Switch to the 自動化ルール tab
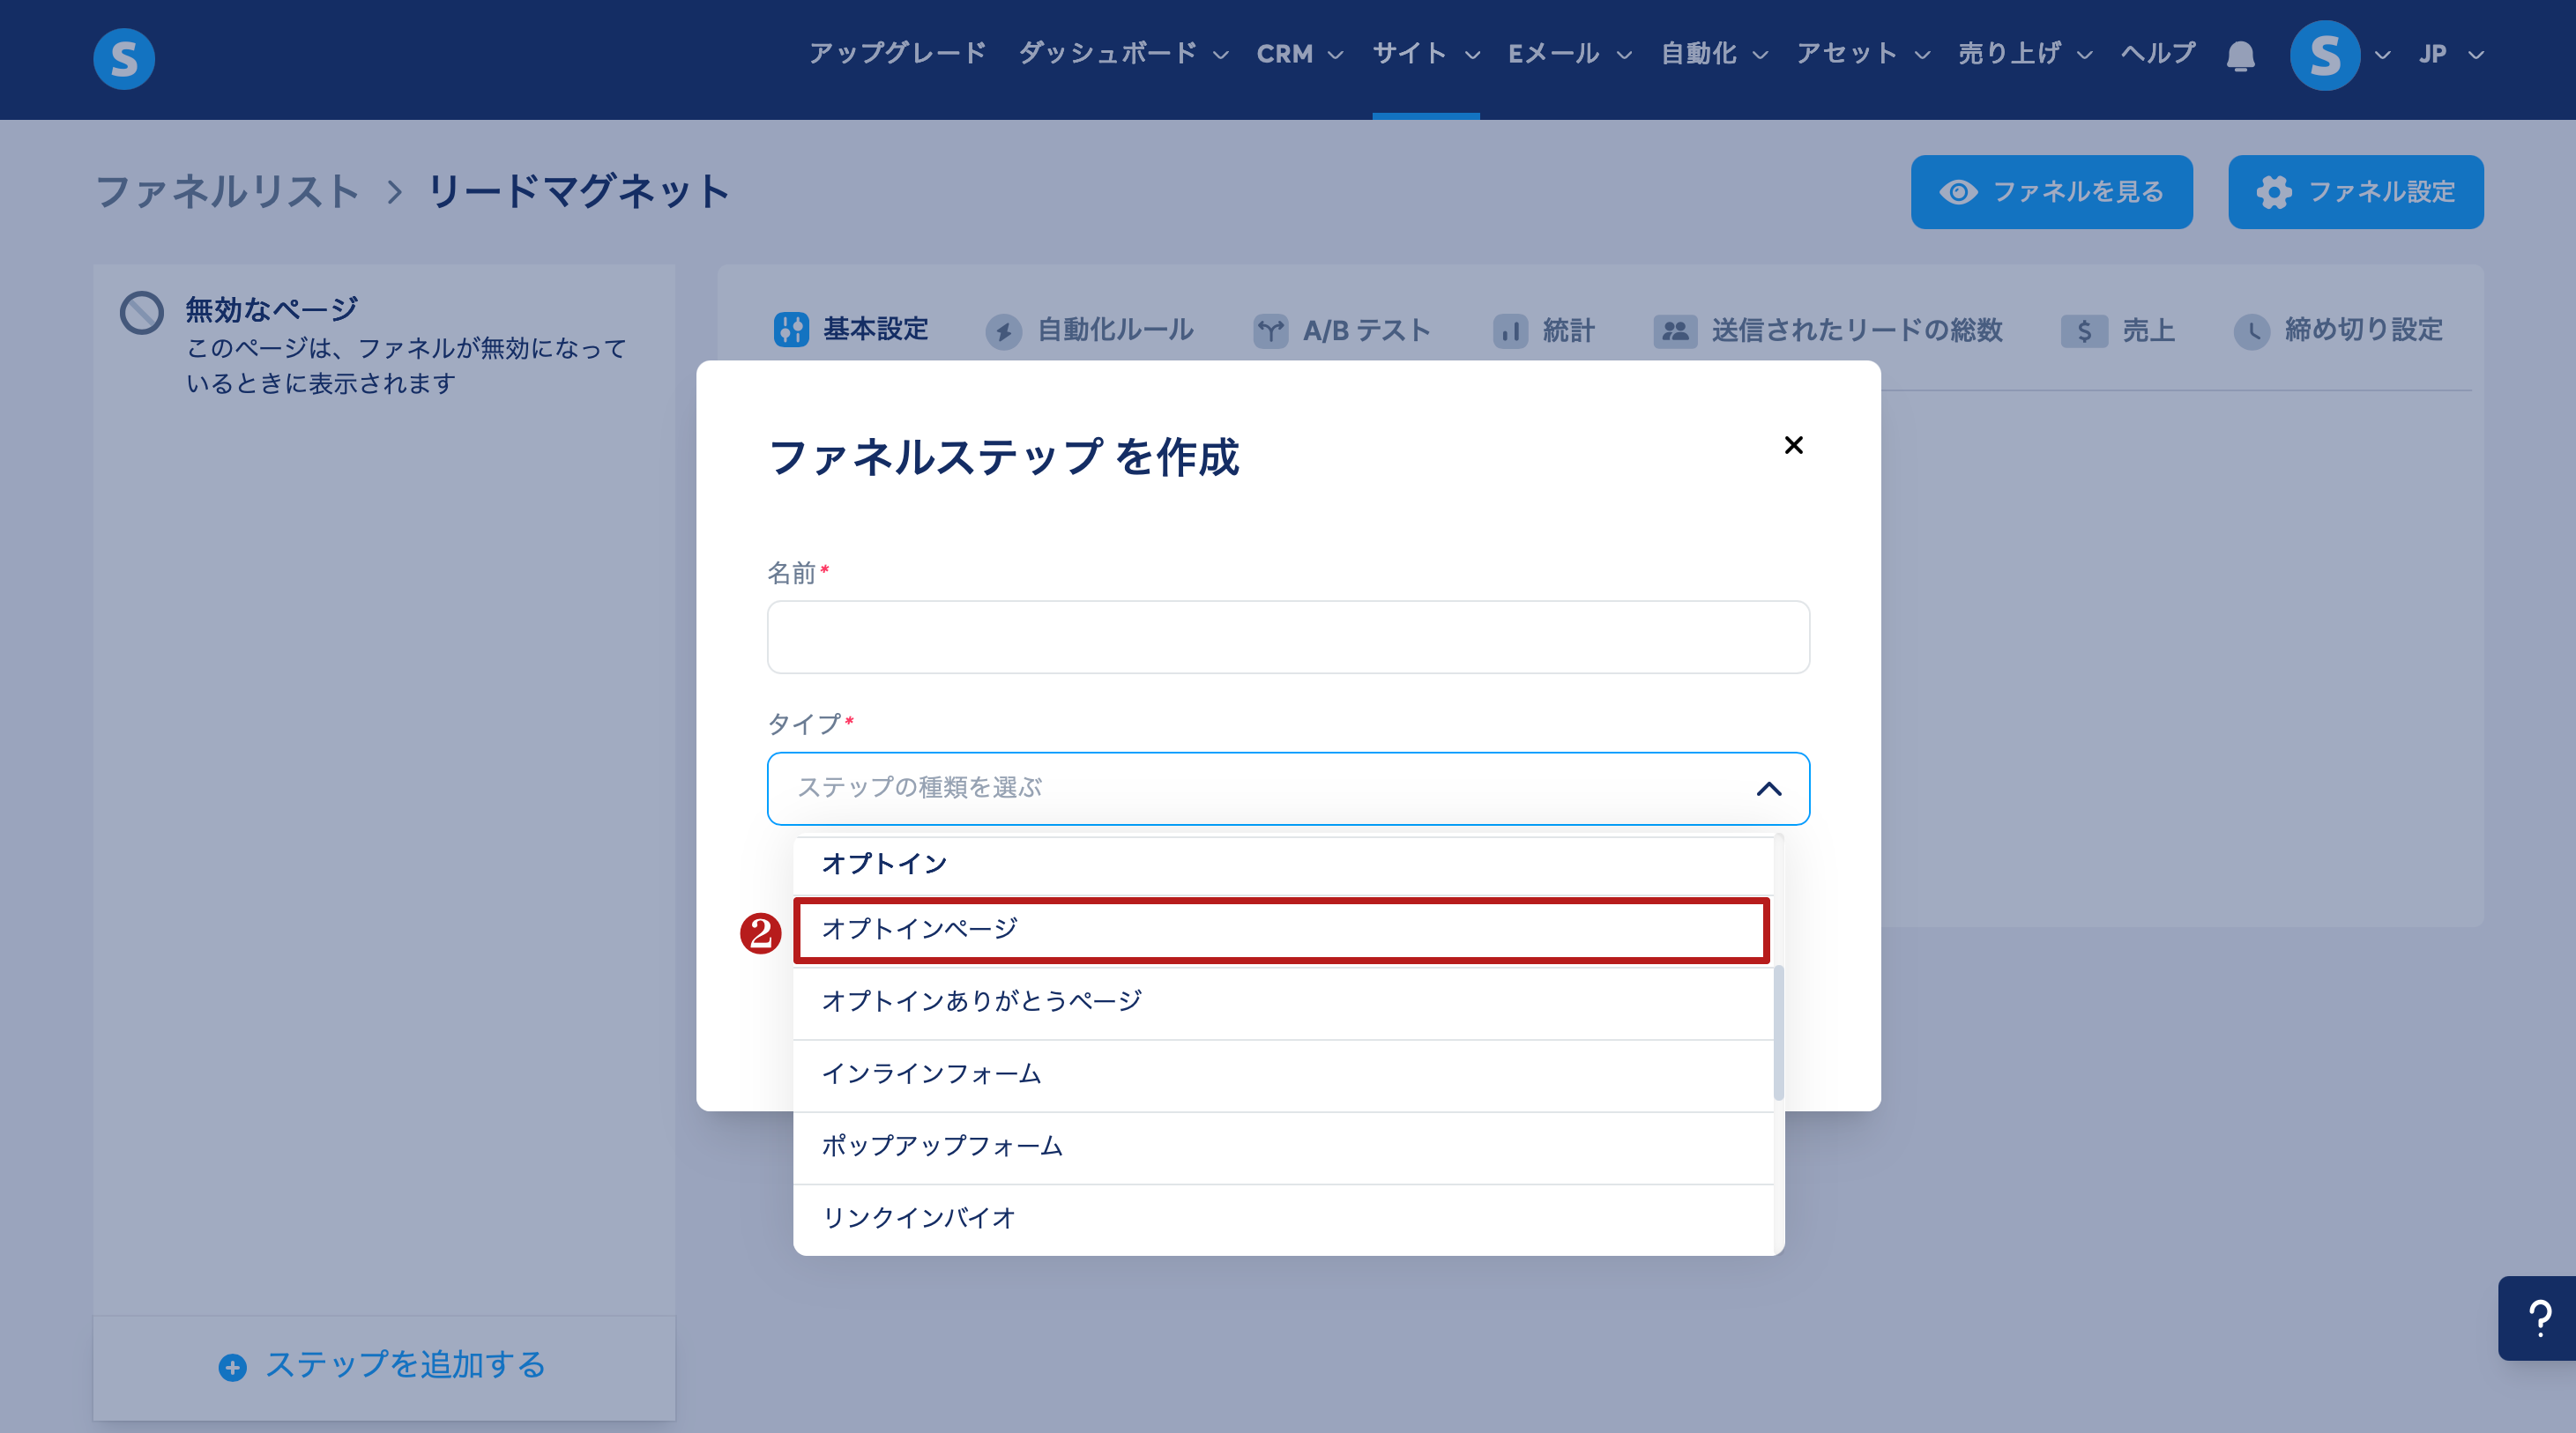This screenshot has height=1433, width=2576. coord(1090,330)
